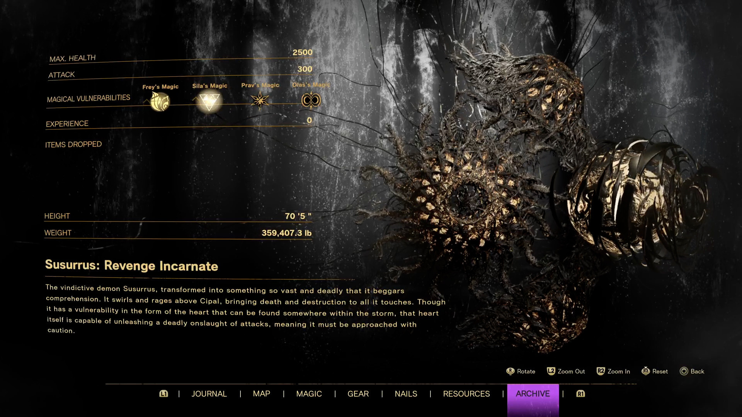Select the Olas's Magic infinity icon
The image size is (742, 417).
point(311,100)
